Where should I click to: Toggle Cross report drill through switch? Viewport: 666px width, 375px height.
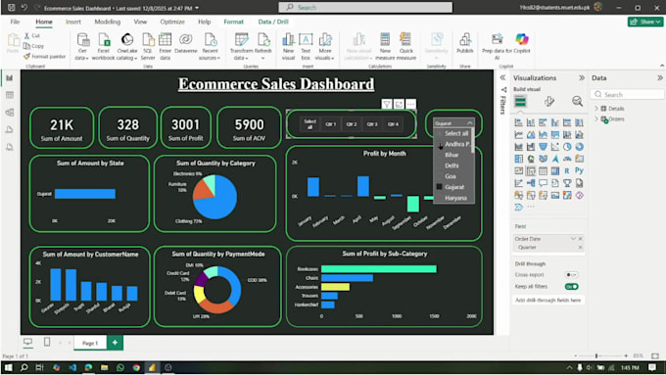571,275
